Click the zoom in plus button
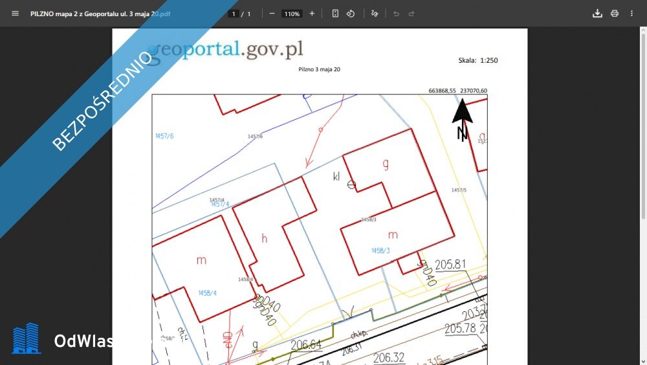 pos(312,14)
